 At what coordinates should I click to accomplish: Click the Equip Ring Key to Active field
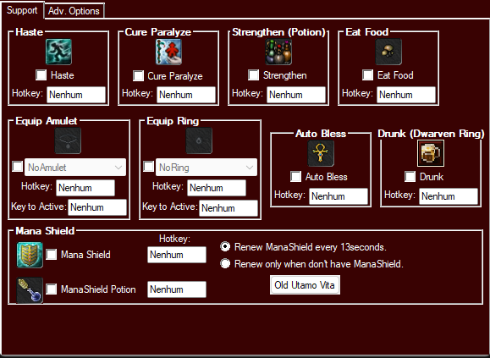(x=228, y=208)
